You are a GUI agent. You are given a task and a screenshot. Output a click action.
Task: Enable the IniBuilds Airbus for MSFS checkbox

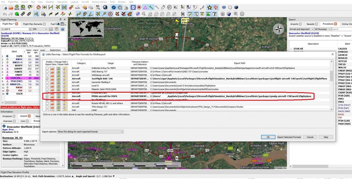pos(47,68)
